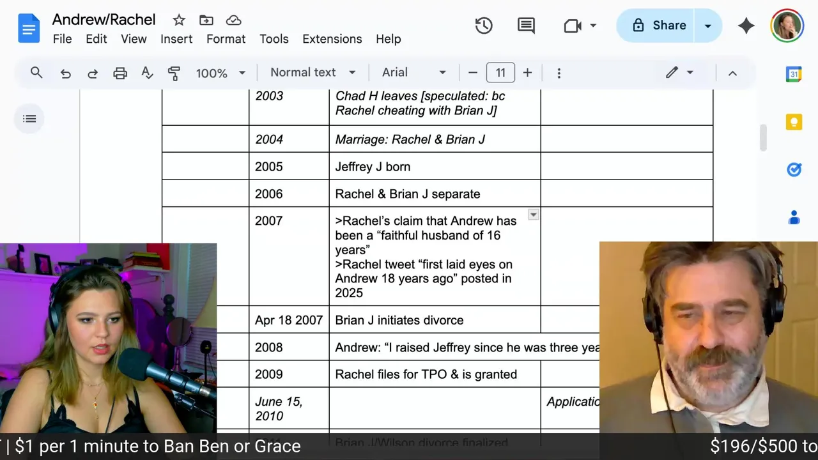This screenshot has width=818, height=460.
Task: Click the "2005" year cell
Action: tap(289, 167)
